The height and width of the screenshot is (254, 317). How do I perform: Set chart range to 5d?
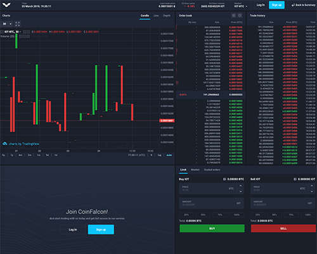[48, 155]
